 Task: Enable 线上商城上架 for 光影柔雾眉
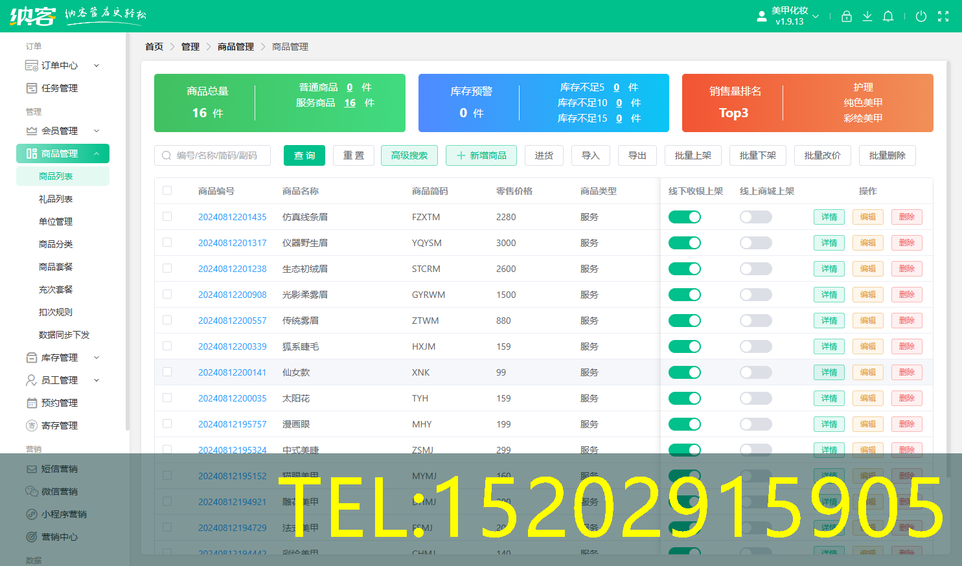click(x=756, y=295)
